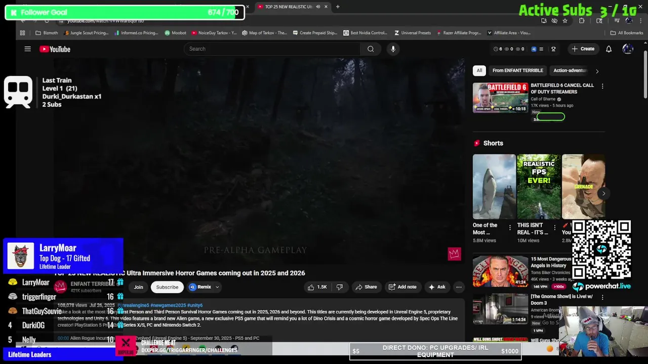Select the From ENFANT TERRIBLE chip

pos(517,71)
